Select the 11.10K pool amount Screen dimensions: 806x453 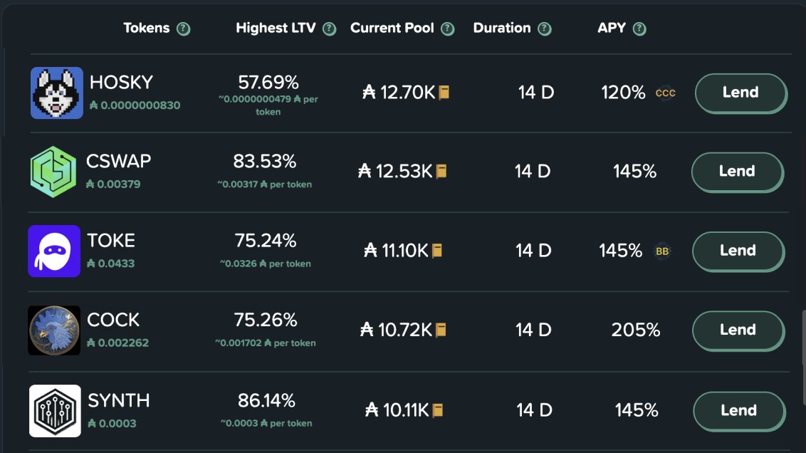397,251
